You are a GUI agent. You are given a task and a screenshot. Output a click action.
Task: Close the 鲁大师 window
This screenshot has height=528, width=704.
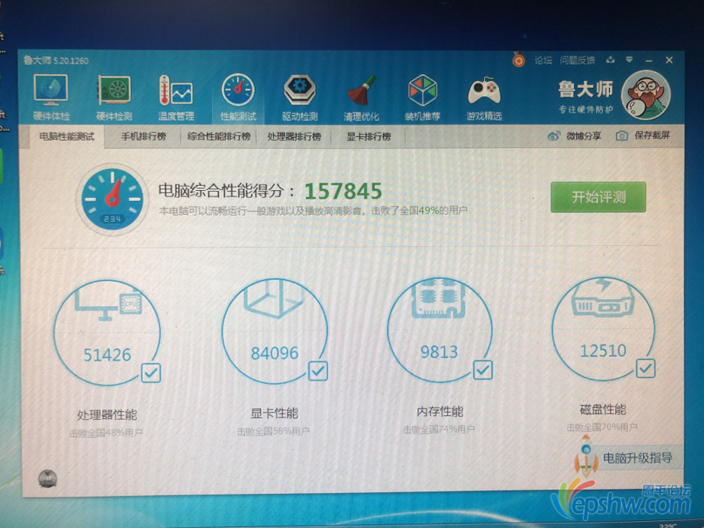(669, 60)
